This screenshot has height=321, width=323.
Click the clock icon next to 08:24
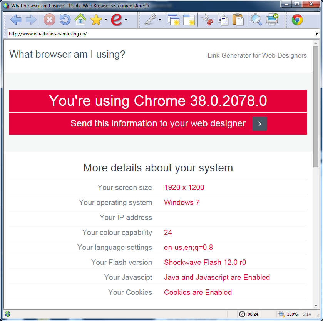242,314
